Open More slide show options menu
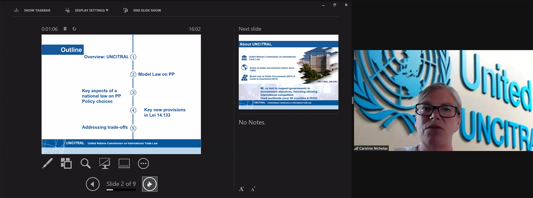 [143, 163]
